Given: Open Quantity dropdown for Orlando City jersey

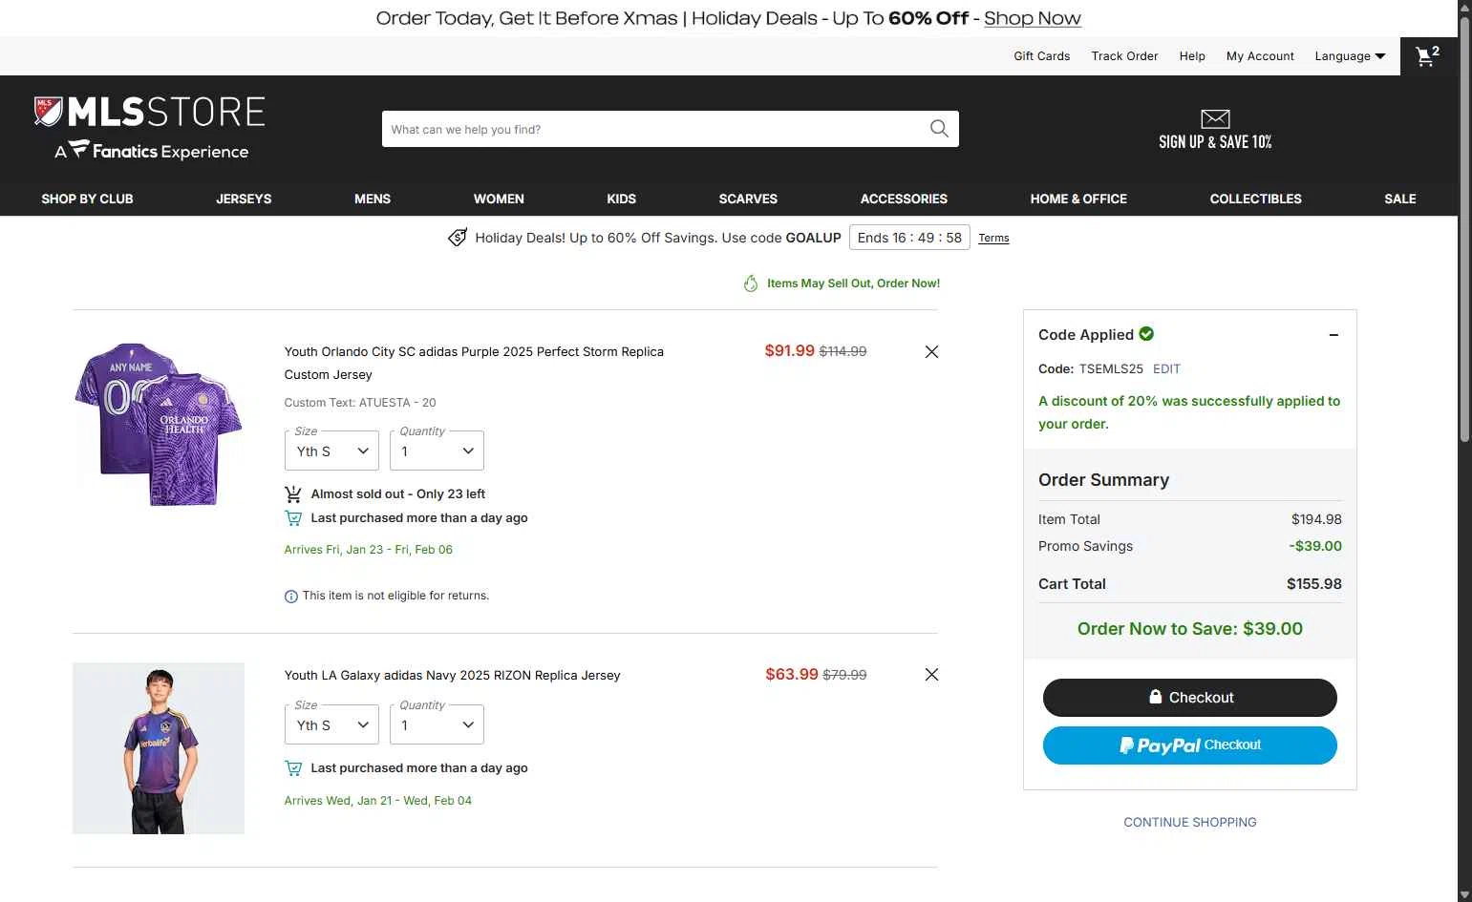Looking at the screenshot, I should click(437, 451).
